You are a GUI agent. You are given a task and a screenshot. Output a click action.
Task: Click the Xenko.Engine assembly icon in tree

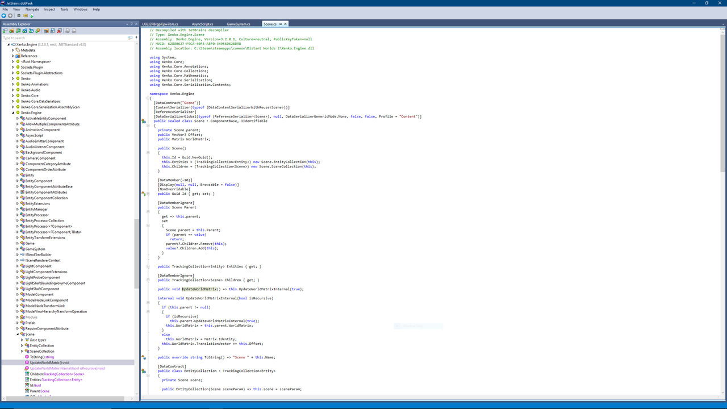[x=12, y=44]
